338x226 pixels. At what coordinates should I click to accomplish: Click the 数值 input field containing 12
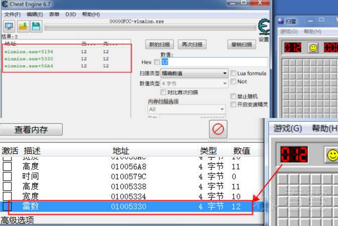(x=214, y=62)
